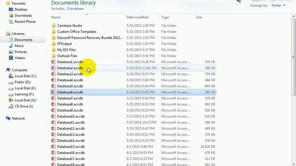Click the Local Disk (C:) drive icon
The height and width of the screenshot is (166, 296).
11,76
